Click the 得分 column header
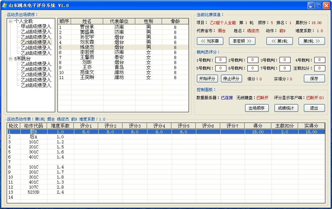 [258, 126]
